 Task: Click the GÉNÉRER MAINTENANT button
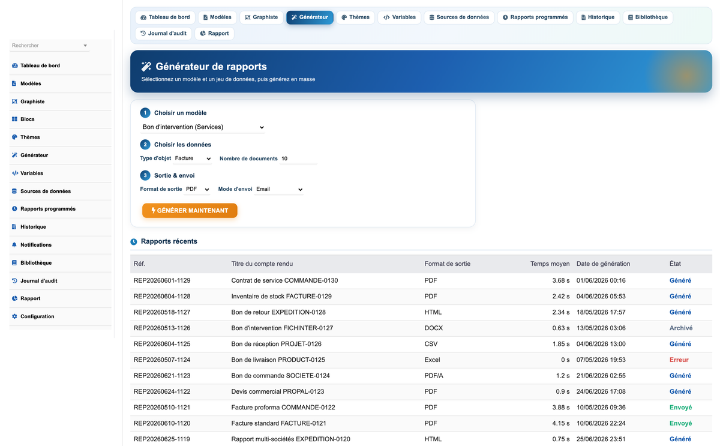coord(190,211)
